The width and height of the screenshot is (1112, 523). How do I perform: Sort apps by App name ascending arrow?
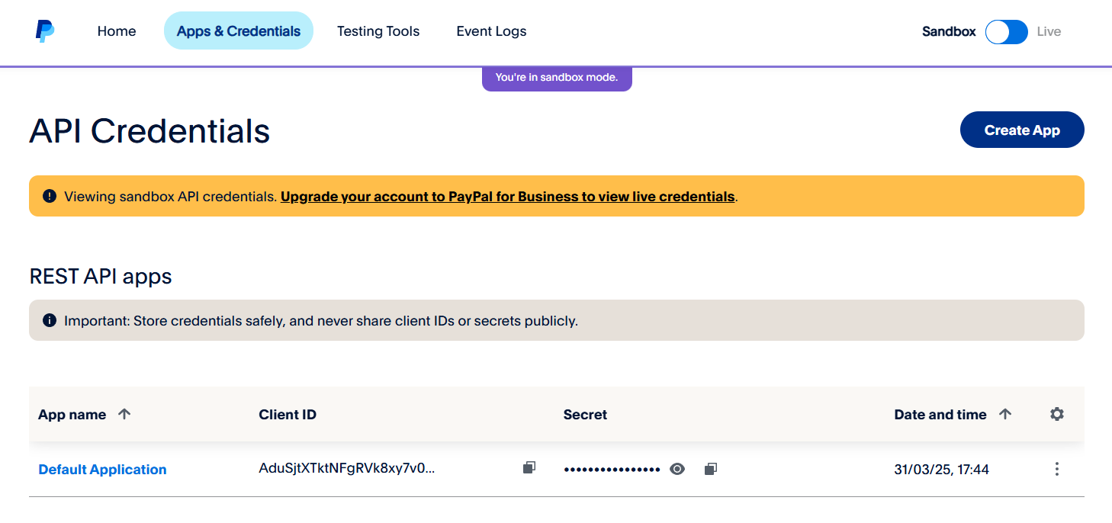(125, 414)
